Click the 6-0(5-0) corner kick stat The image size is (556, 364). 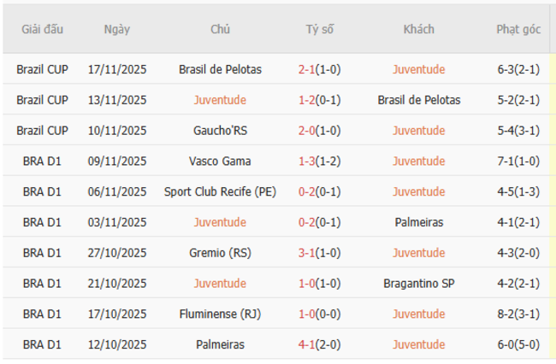pos(518,345)
